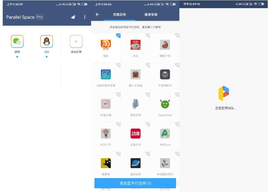Viewport: 272px width, 194px height.
Task: Select the 动漫大全 red app icon
Action: 136,133
